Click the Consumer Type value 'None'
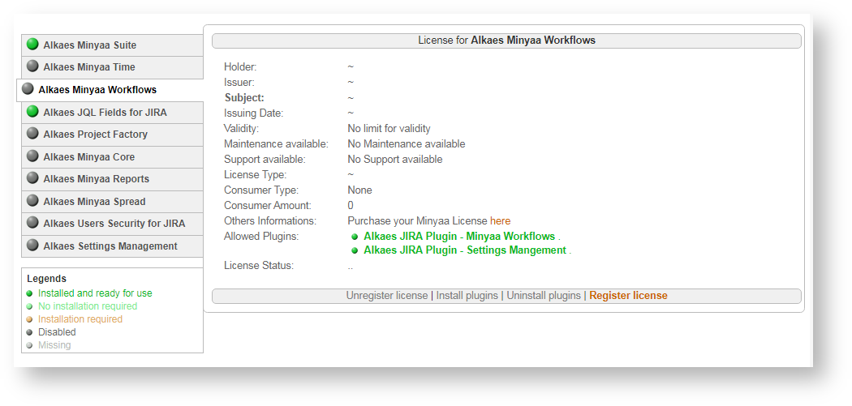This screenshot has height=406, width=852. (x=359, y=190)
